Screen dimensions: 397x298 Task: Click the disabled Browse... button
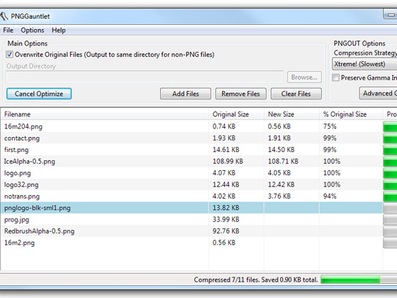click(304, 77)
